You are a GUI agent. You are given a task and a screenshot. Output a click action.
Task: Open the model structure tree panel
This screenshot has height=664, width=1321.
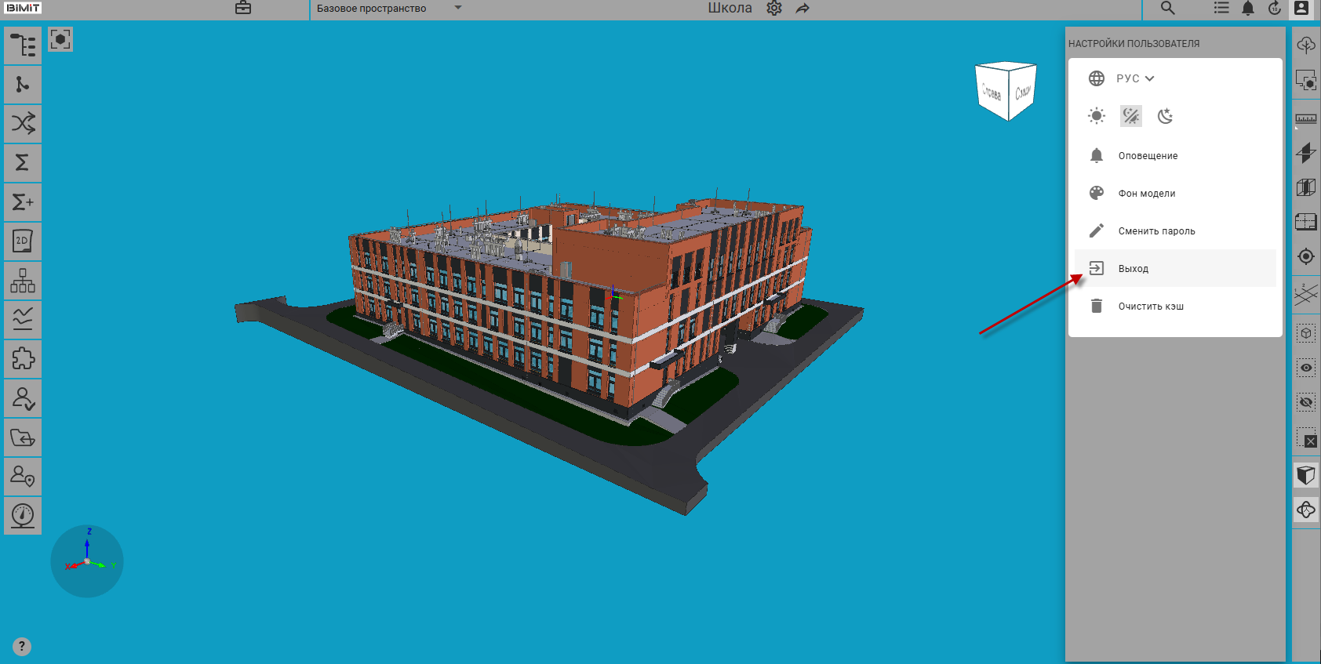pyautogui.click(x=23, y=45)
